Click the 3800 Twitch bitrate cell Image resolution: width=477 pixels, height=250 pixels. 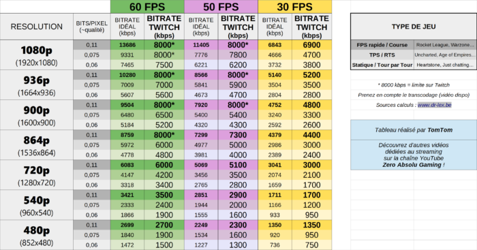312,65
